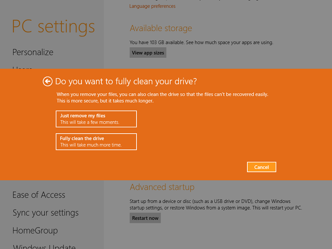The image size is (332, 249).
Task: Click the Advanced startup heading
Action: (x=162, y=187)
